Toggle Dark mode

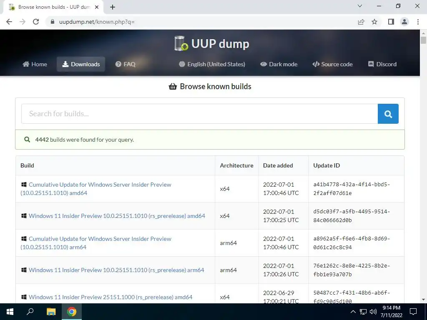279,64
